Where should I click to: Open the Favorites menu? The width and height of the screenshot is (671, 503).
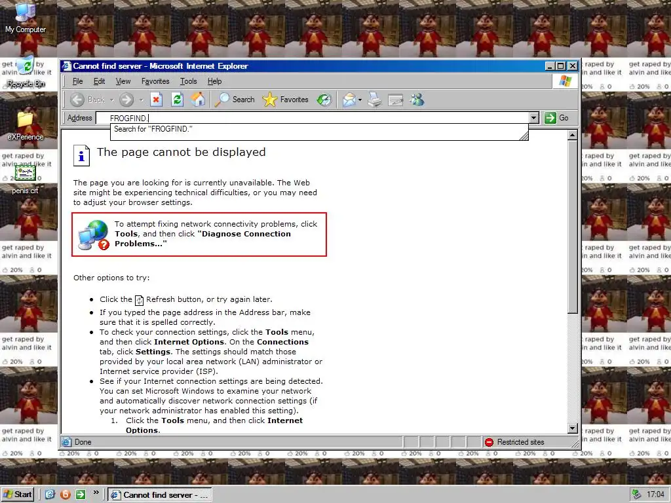tap(155, 81)
